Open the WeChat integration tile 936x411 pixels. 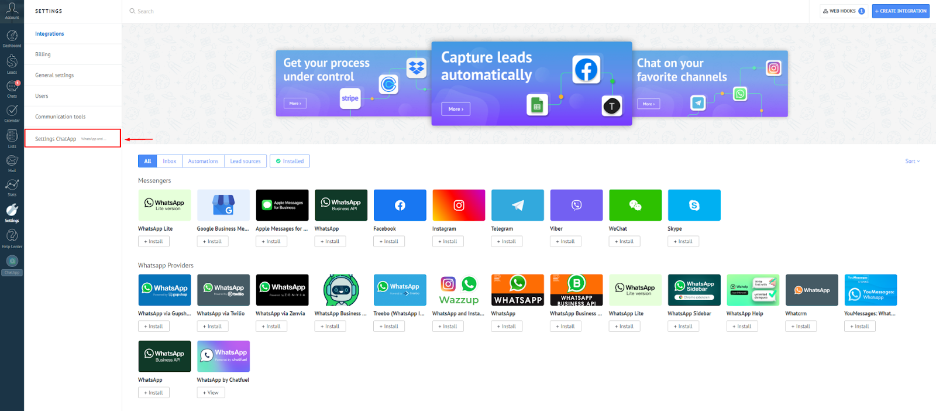click(635, 205)
